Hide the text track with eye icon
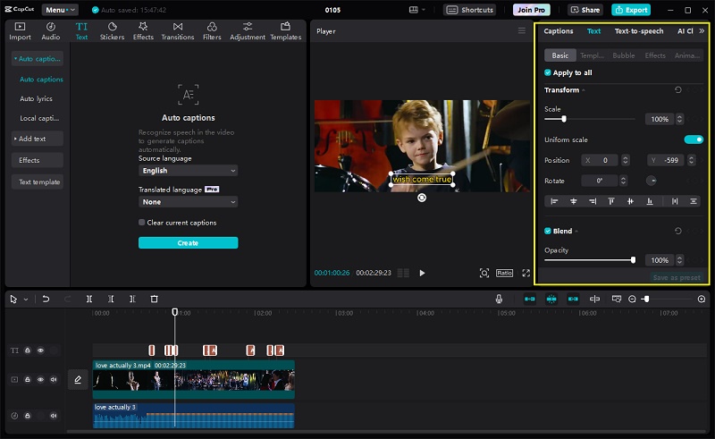715x439 pixels. [40, 350]
